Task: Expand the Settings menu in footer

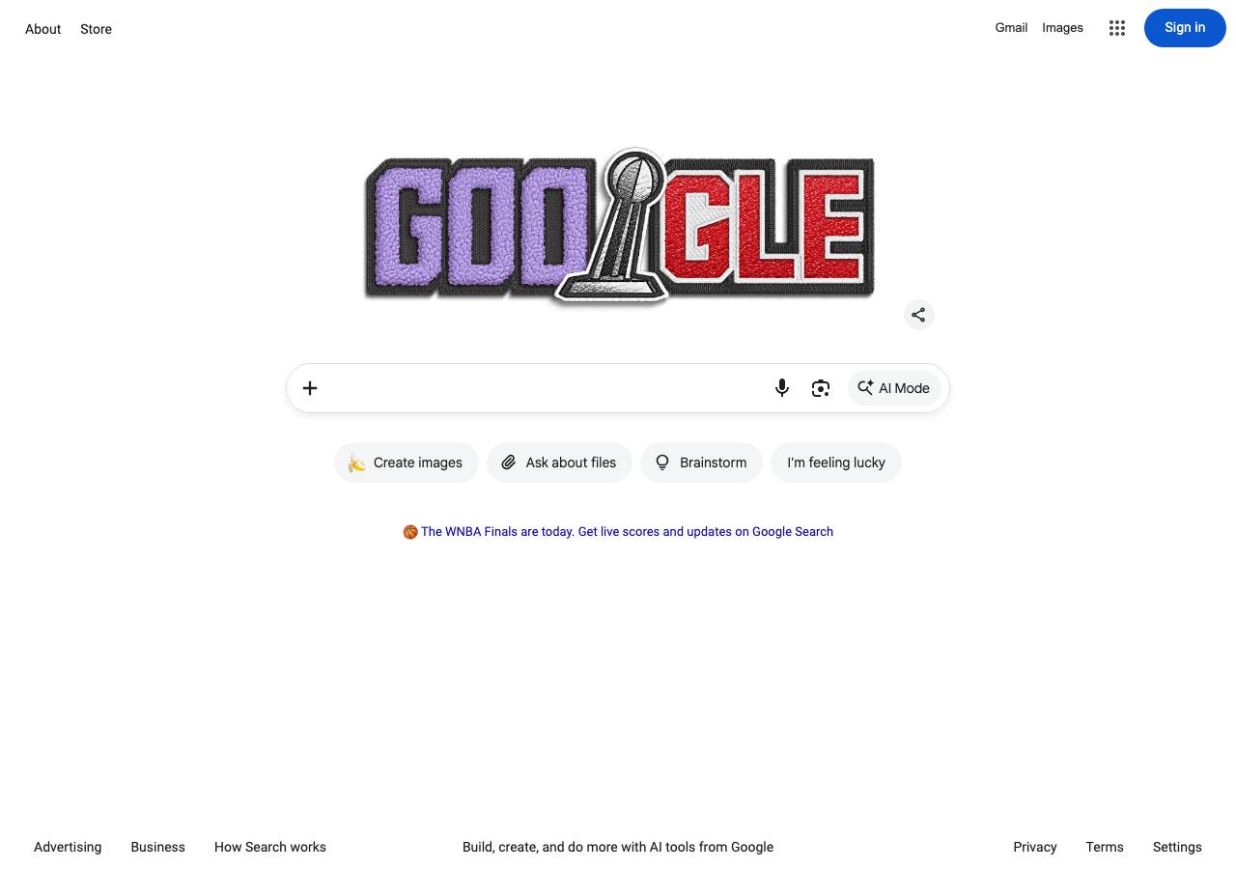Action: coord(1177,847)
